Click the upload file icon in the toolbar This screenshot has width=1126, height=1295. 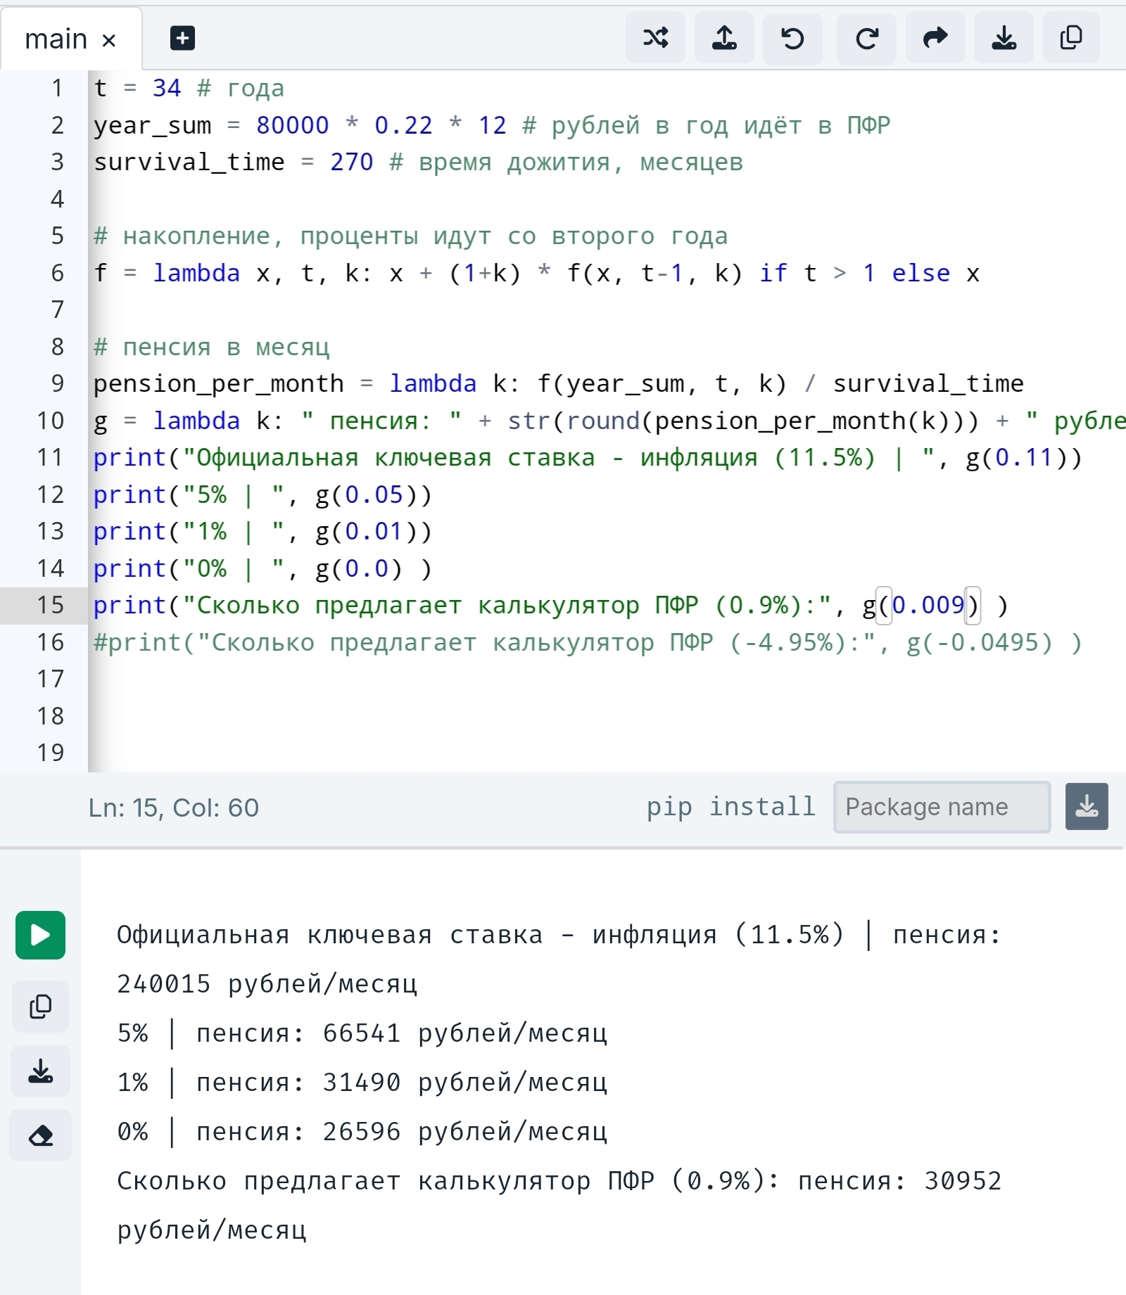point(724,38)
